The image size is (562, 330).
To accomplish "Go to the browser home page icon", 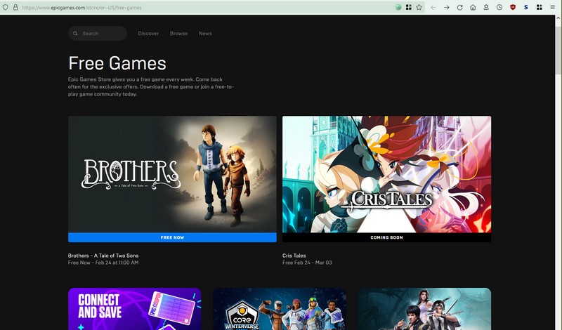I will [x=473, y=7].
